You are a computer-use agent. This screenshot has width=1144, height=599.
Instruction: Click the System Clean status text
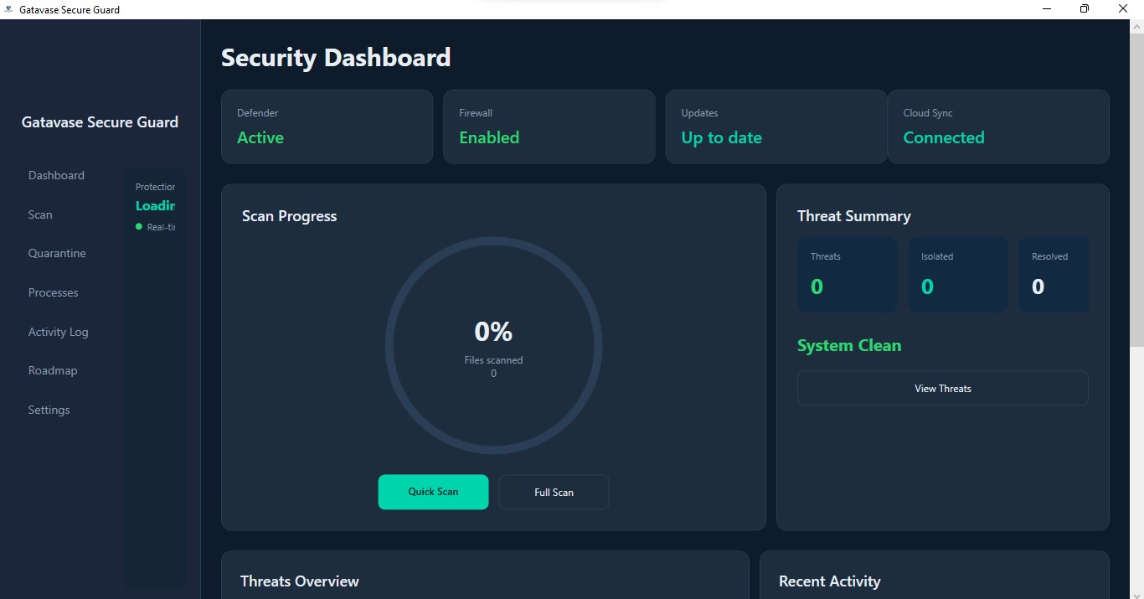[849, 345]
